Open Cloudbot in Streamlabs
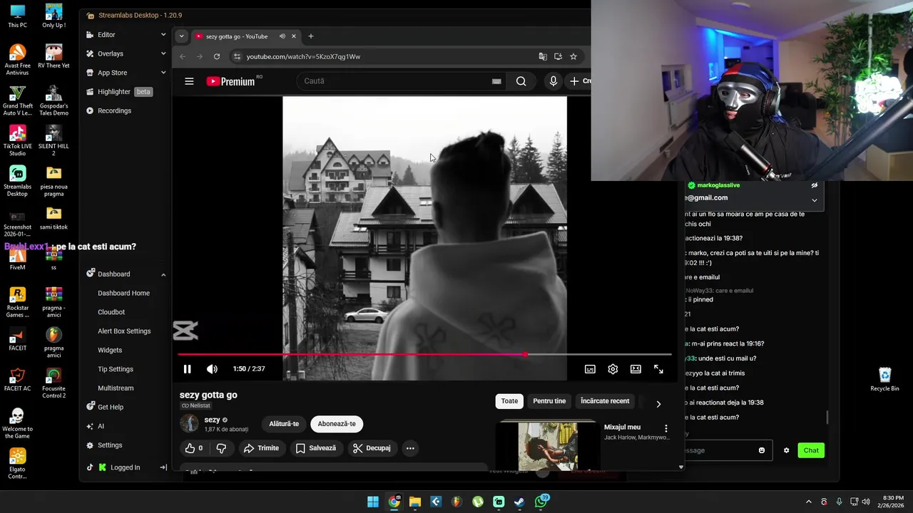Viewport: 913px width, 513px height. [111, 312]
